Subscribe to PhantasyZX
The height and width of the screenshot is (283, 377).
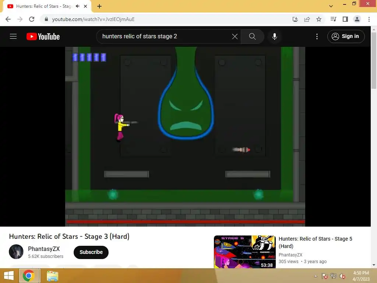point(91,252)
